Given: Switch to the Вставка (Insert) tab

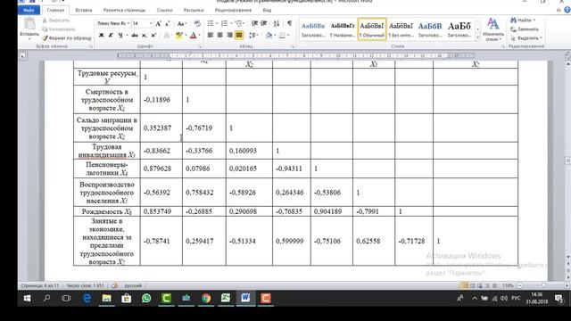Looking at the screenshot, I should click(84, 10).
